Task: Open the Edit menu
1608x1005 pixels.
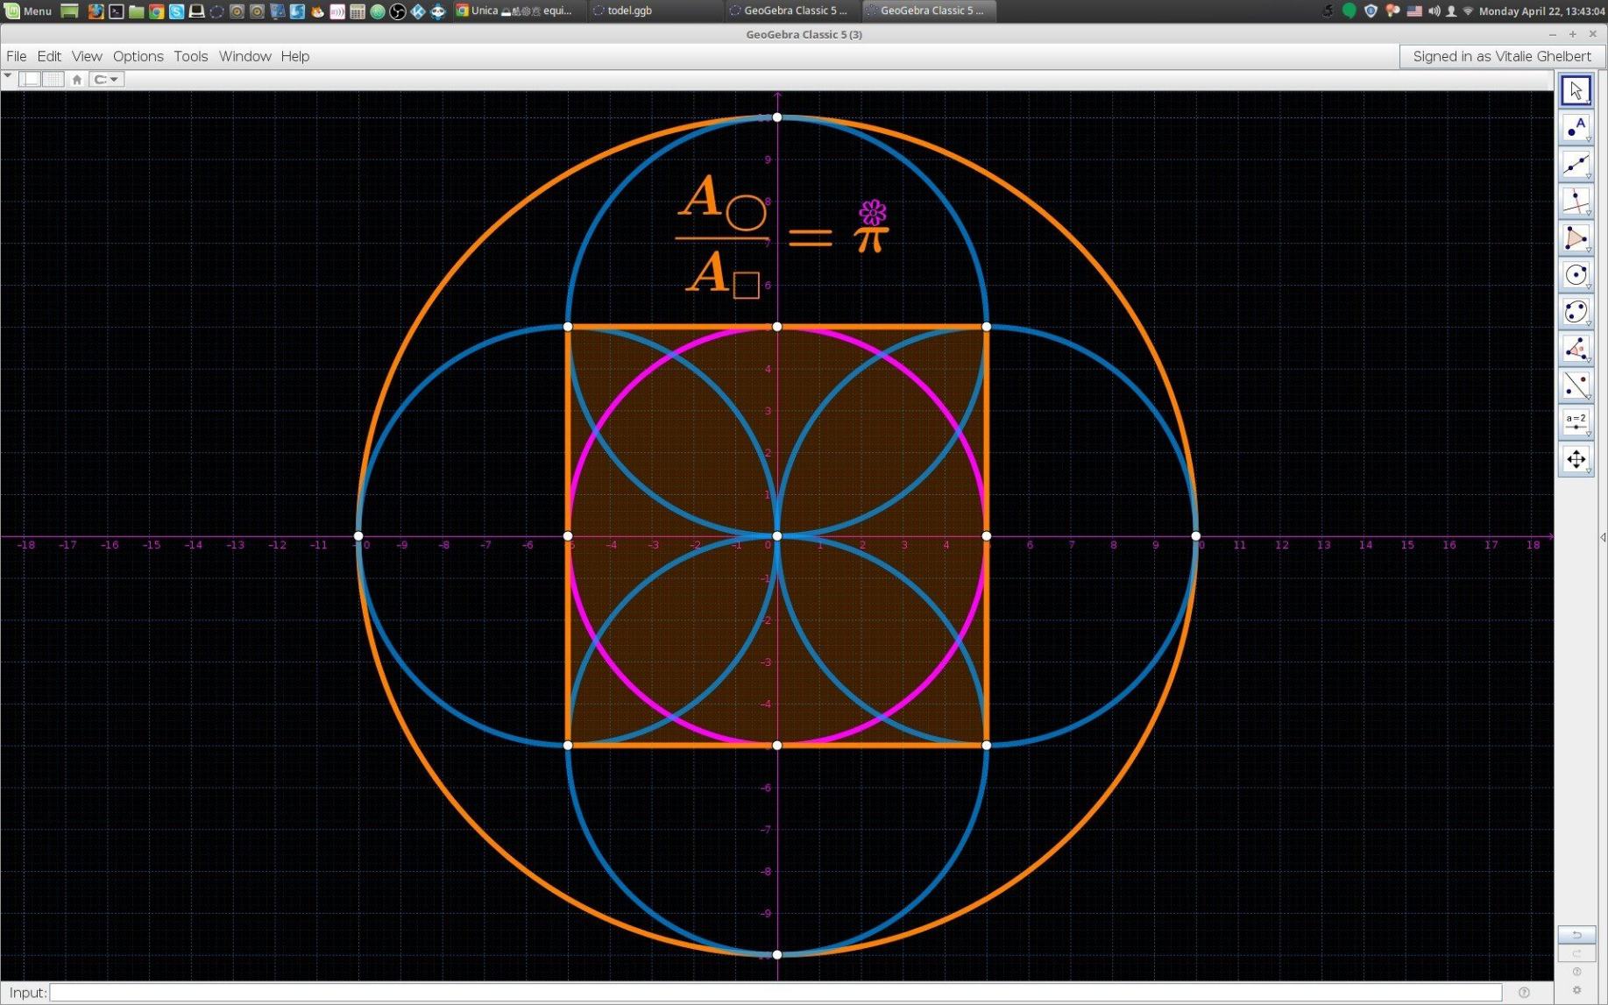Action: coord(49,56)
